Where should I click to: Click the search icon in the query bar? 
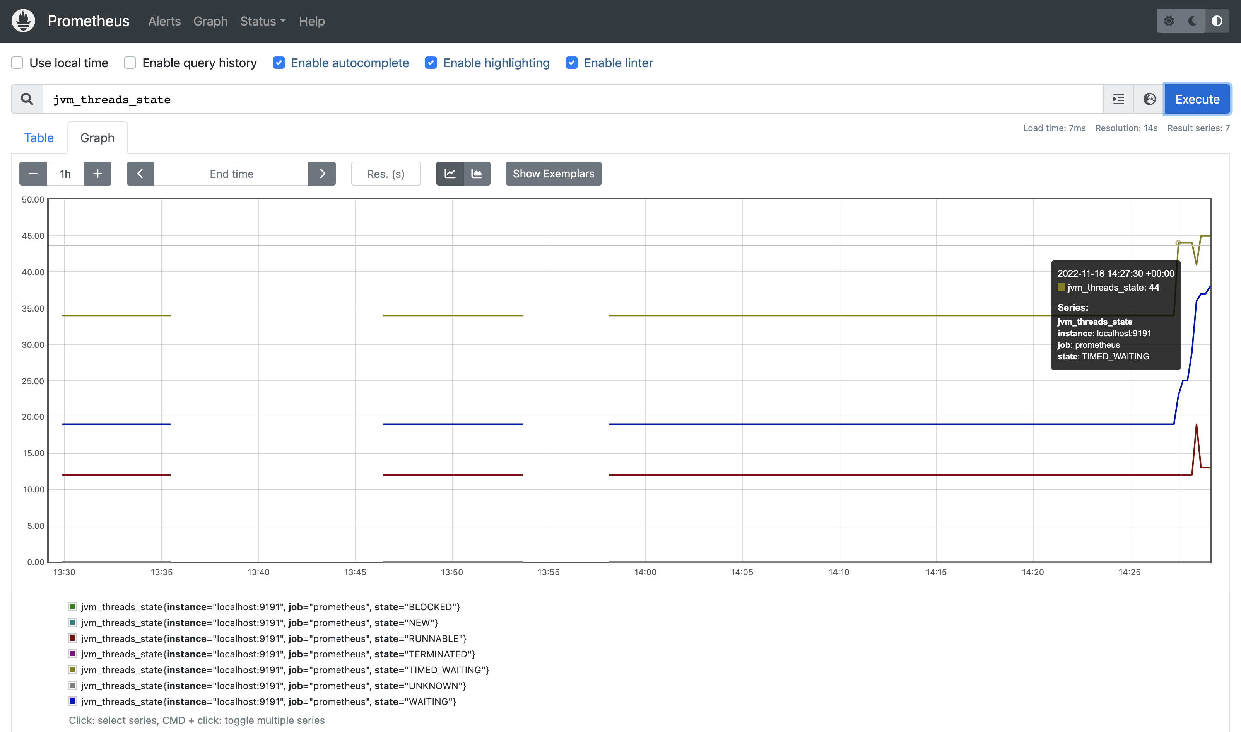point(27,99)
